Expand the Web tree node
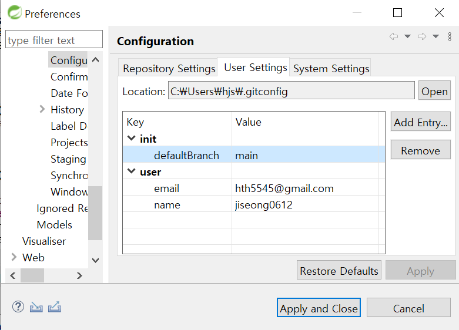This screenshot has height=330, width=459. tap(14, 257)
